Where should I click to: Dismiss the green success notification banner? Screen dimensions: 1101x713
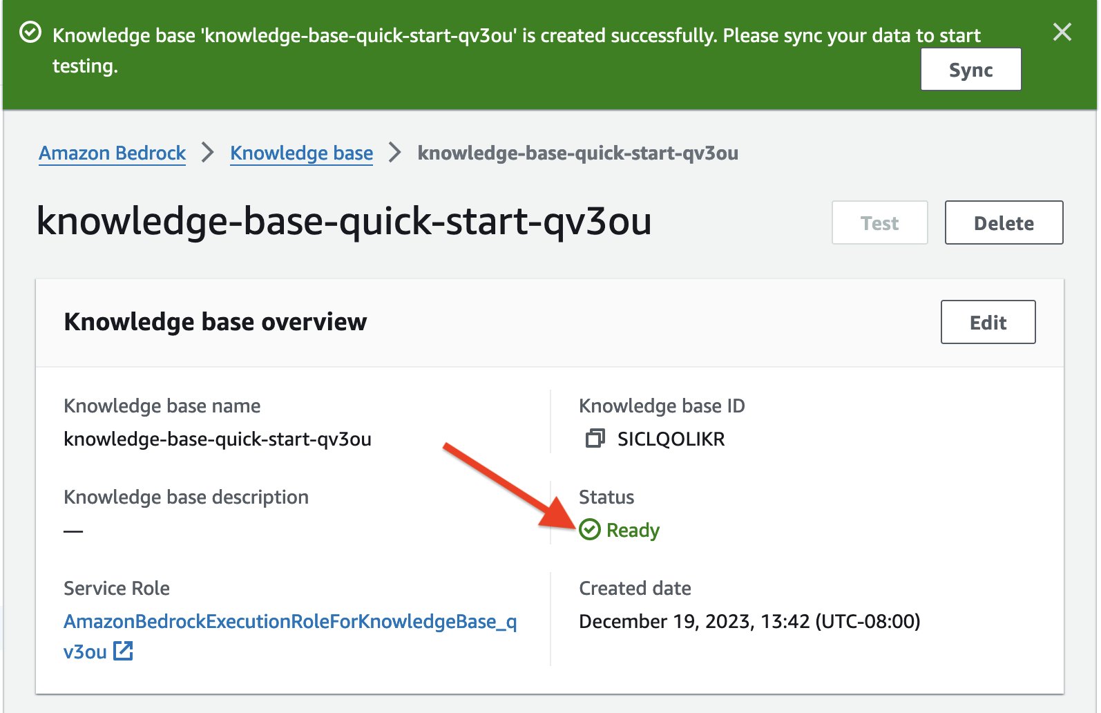click(x=1062, y=32)
